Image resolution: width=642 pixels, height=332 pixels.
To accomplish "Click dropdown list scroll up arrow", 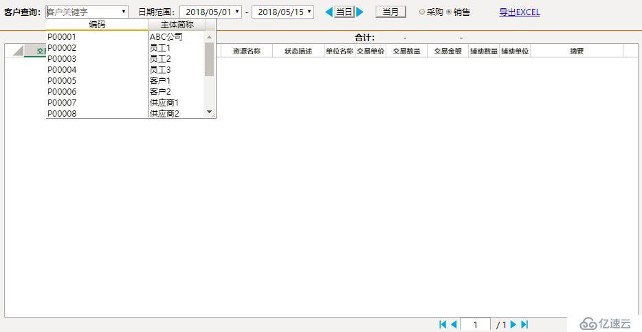I will (x=209, y=37).
